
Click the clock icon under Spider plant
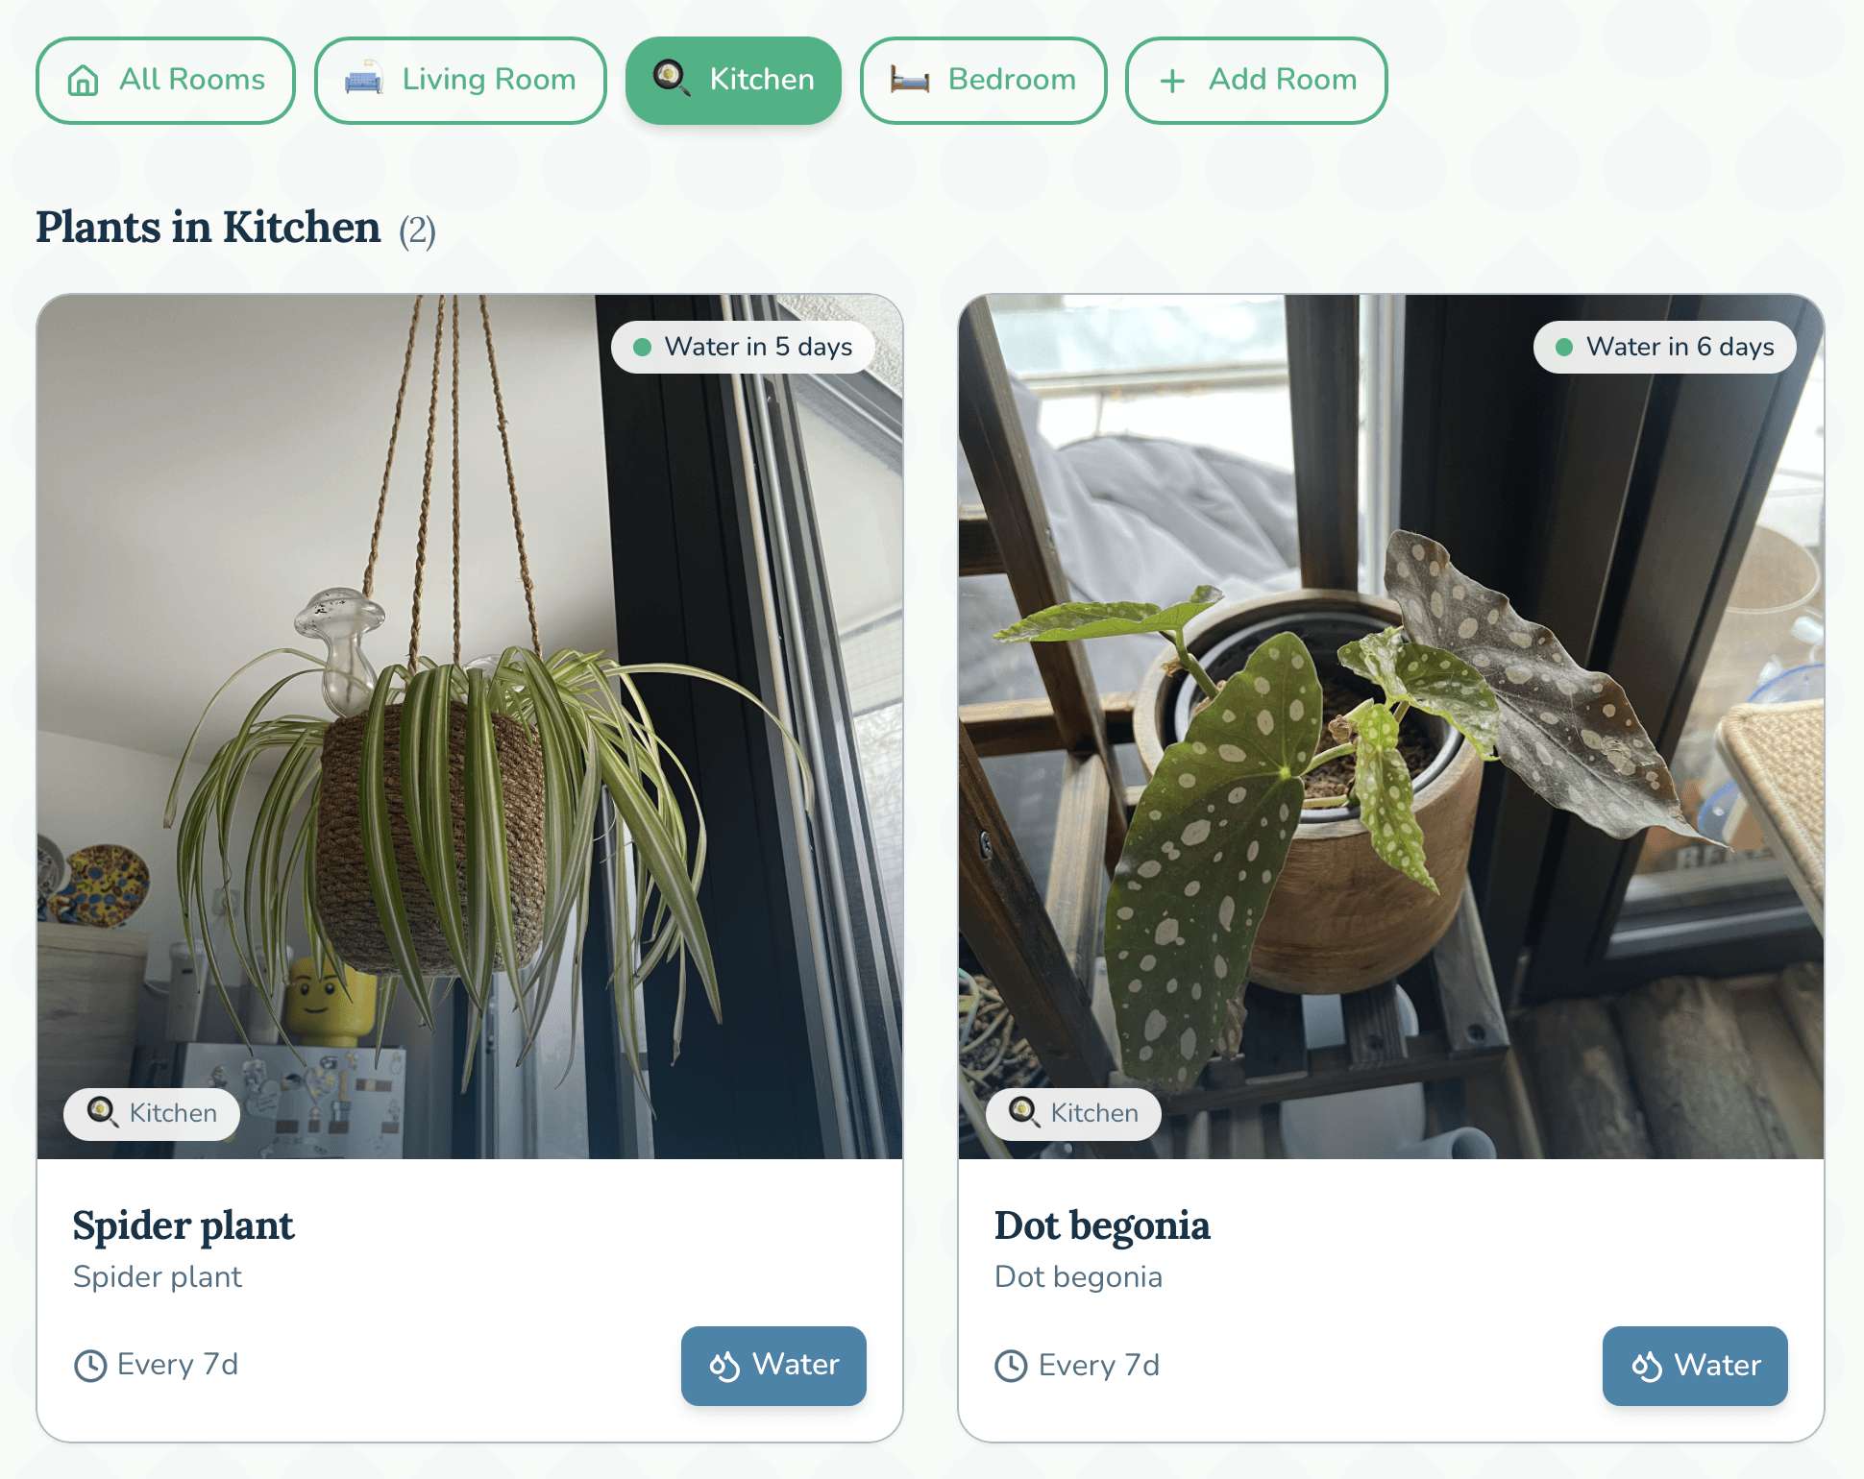point(90,1366)
